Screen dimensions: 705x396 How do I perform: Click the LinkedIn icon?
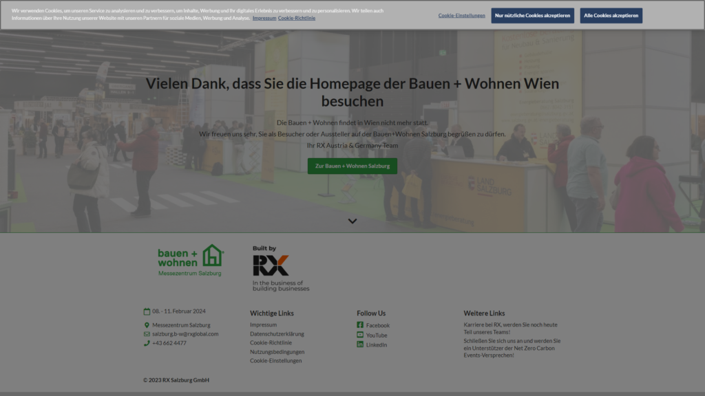coord(360,344)
